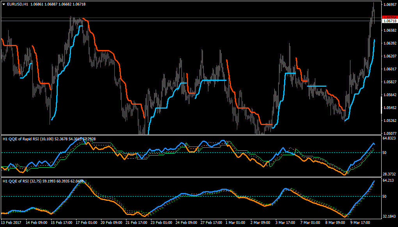The height and width of the screenshot is (227, 398).
Task: Click the 23 Feb 01:00 time label
Action: click(x=161, y=222)
